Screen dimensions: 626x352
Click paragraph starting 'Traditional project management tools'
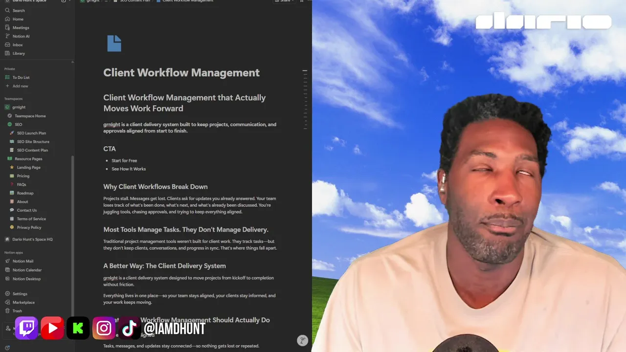click(190, 245)
